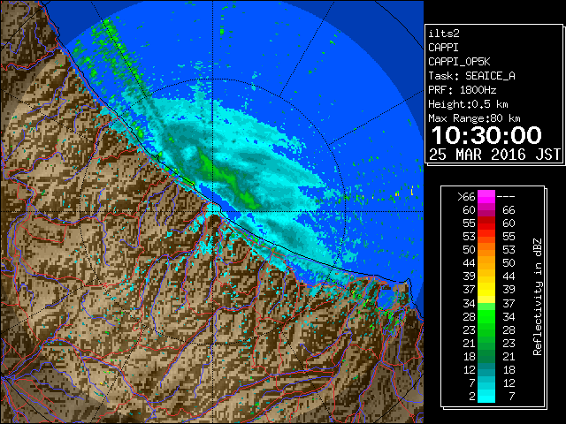Click the "Task: SEAICE_A" line
The height and width of the screenshot is (424, 566).
[471, 76]
